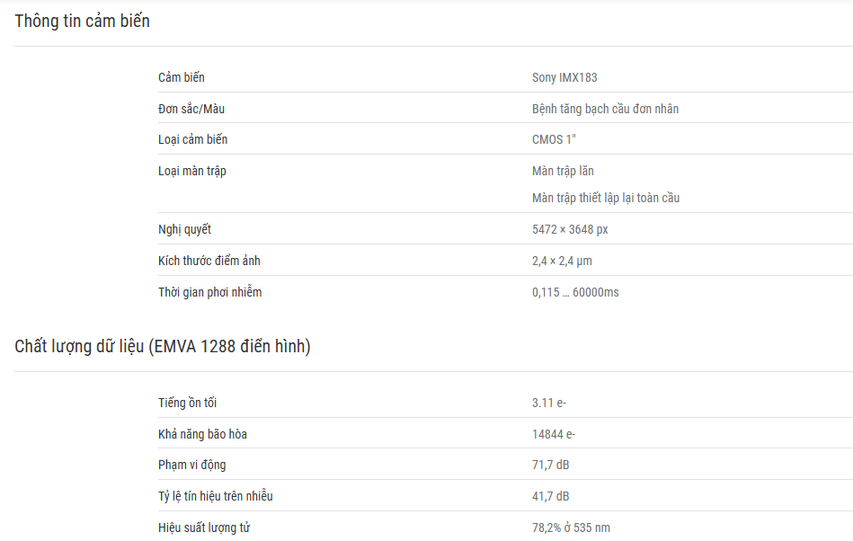This screenshot has height=541, width=853.
Task: Click the 'Khả năng bão hòa' label
Action: (x=202, y=434)
